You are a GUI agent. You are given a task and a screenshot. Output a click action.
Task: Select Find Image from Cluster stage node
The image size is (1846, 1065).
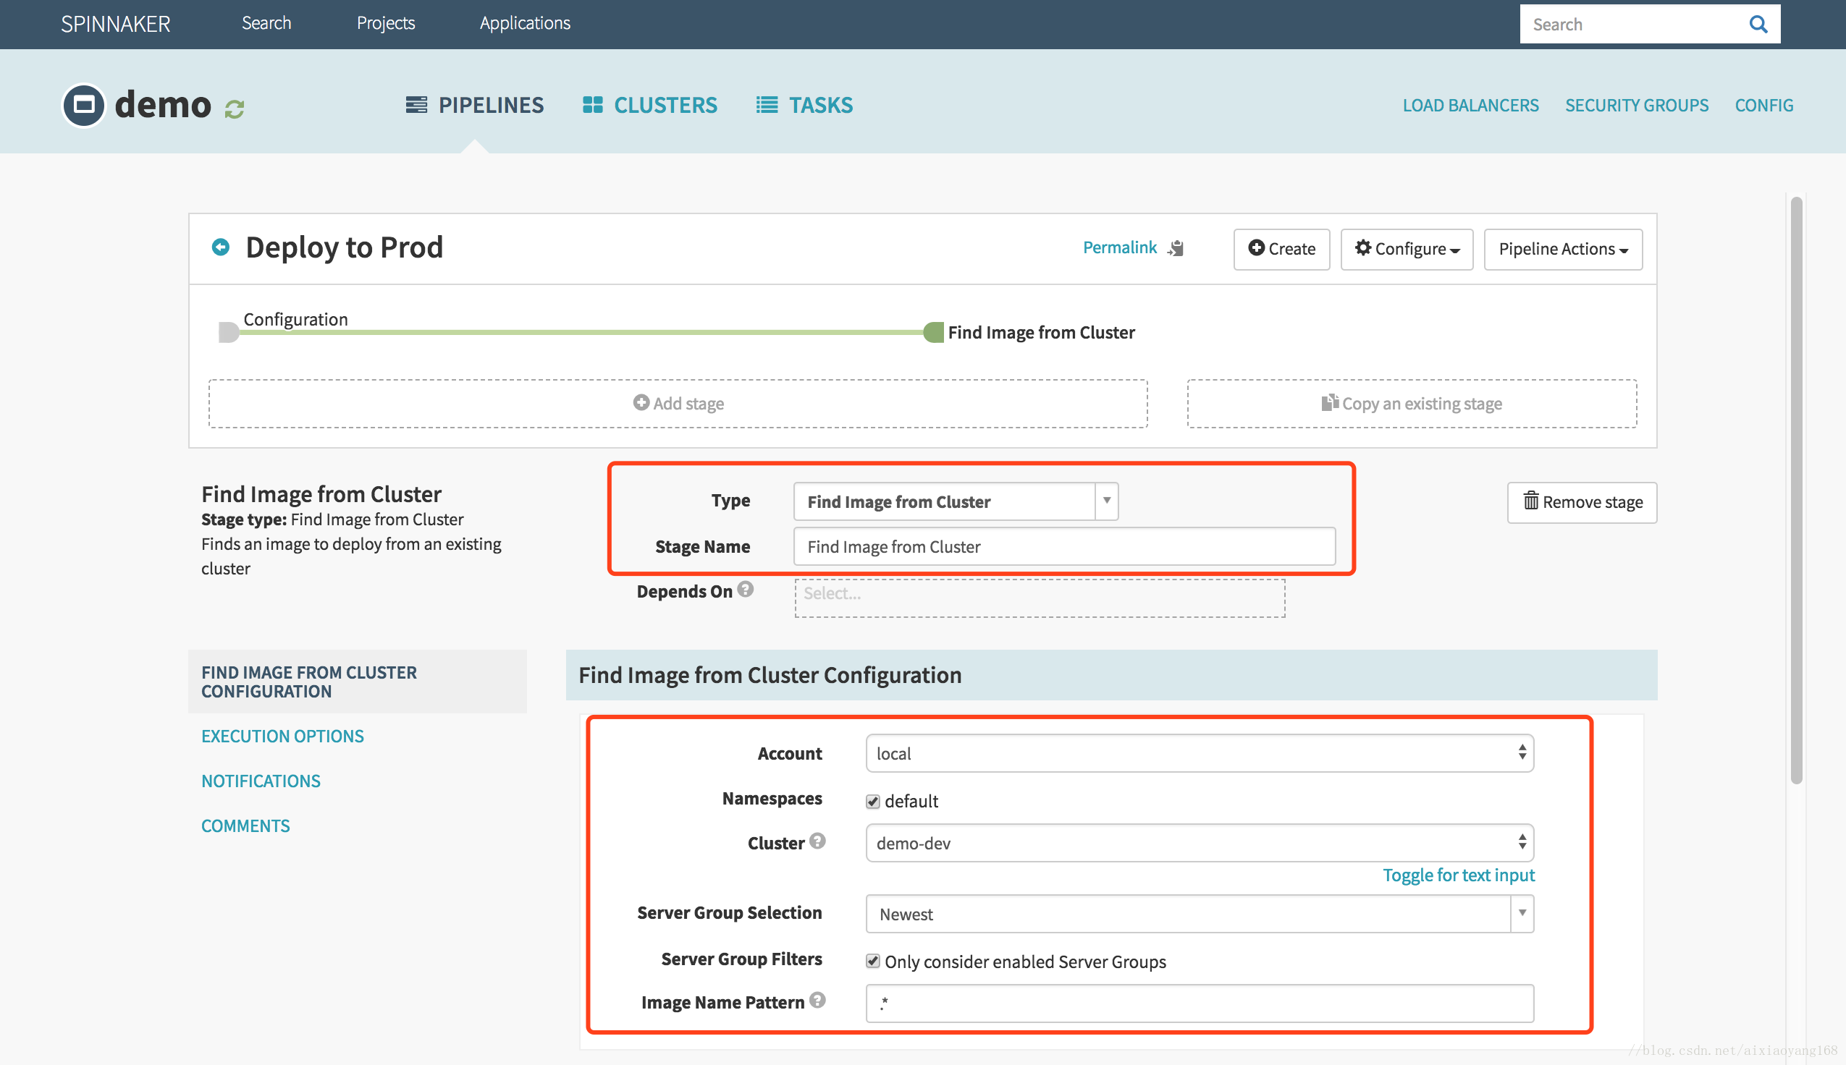click(x=934, y=332)
